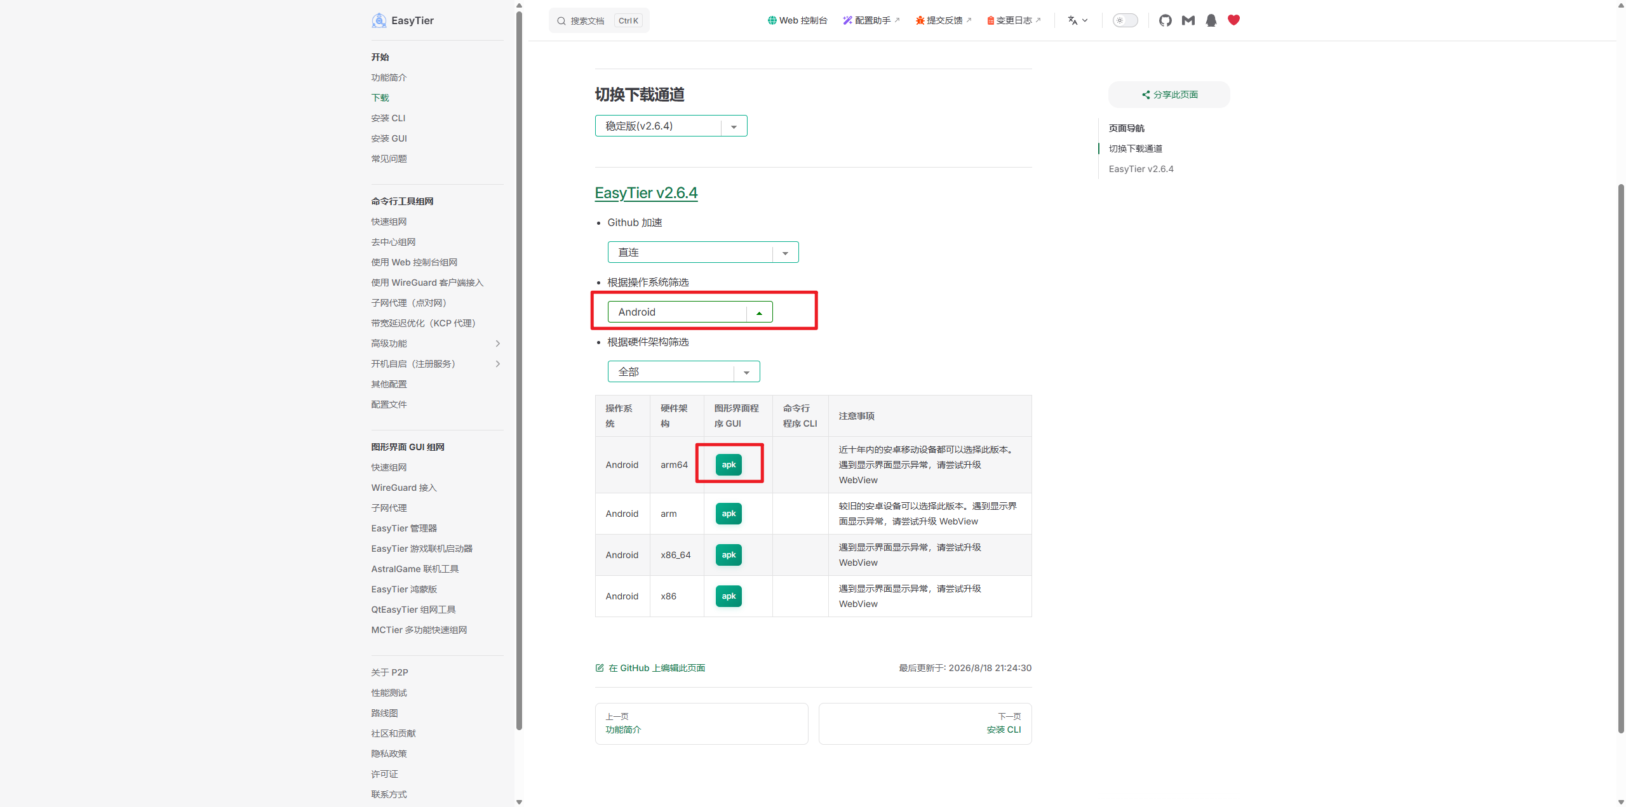
Task: Click the main page vertical scrollbar
Action: coord(1621,458)
